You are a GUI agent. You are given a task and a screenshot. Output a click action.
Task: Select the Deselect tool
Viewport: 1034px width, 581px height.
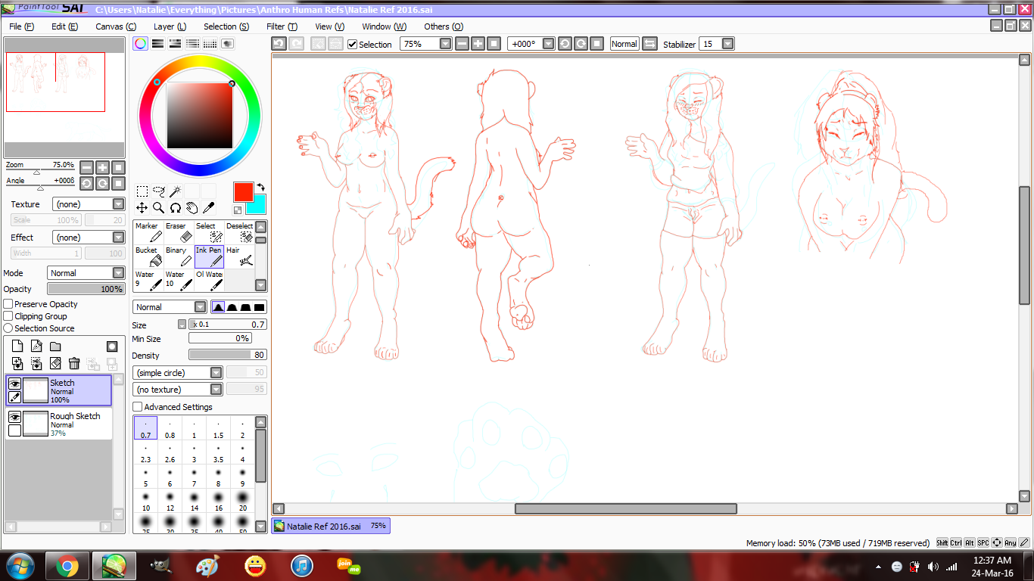(239, 232)
